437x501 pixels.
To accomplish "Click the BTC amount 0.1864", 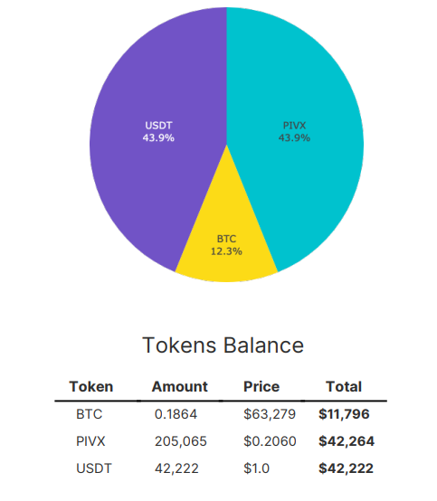I will pos(176,414).
